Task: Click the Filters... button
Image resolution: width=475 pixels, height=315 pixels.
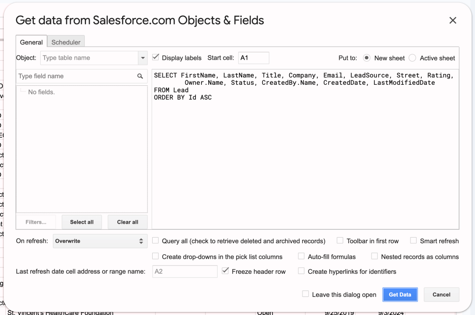Action: pyautogui.click(x=36, y=222)
